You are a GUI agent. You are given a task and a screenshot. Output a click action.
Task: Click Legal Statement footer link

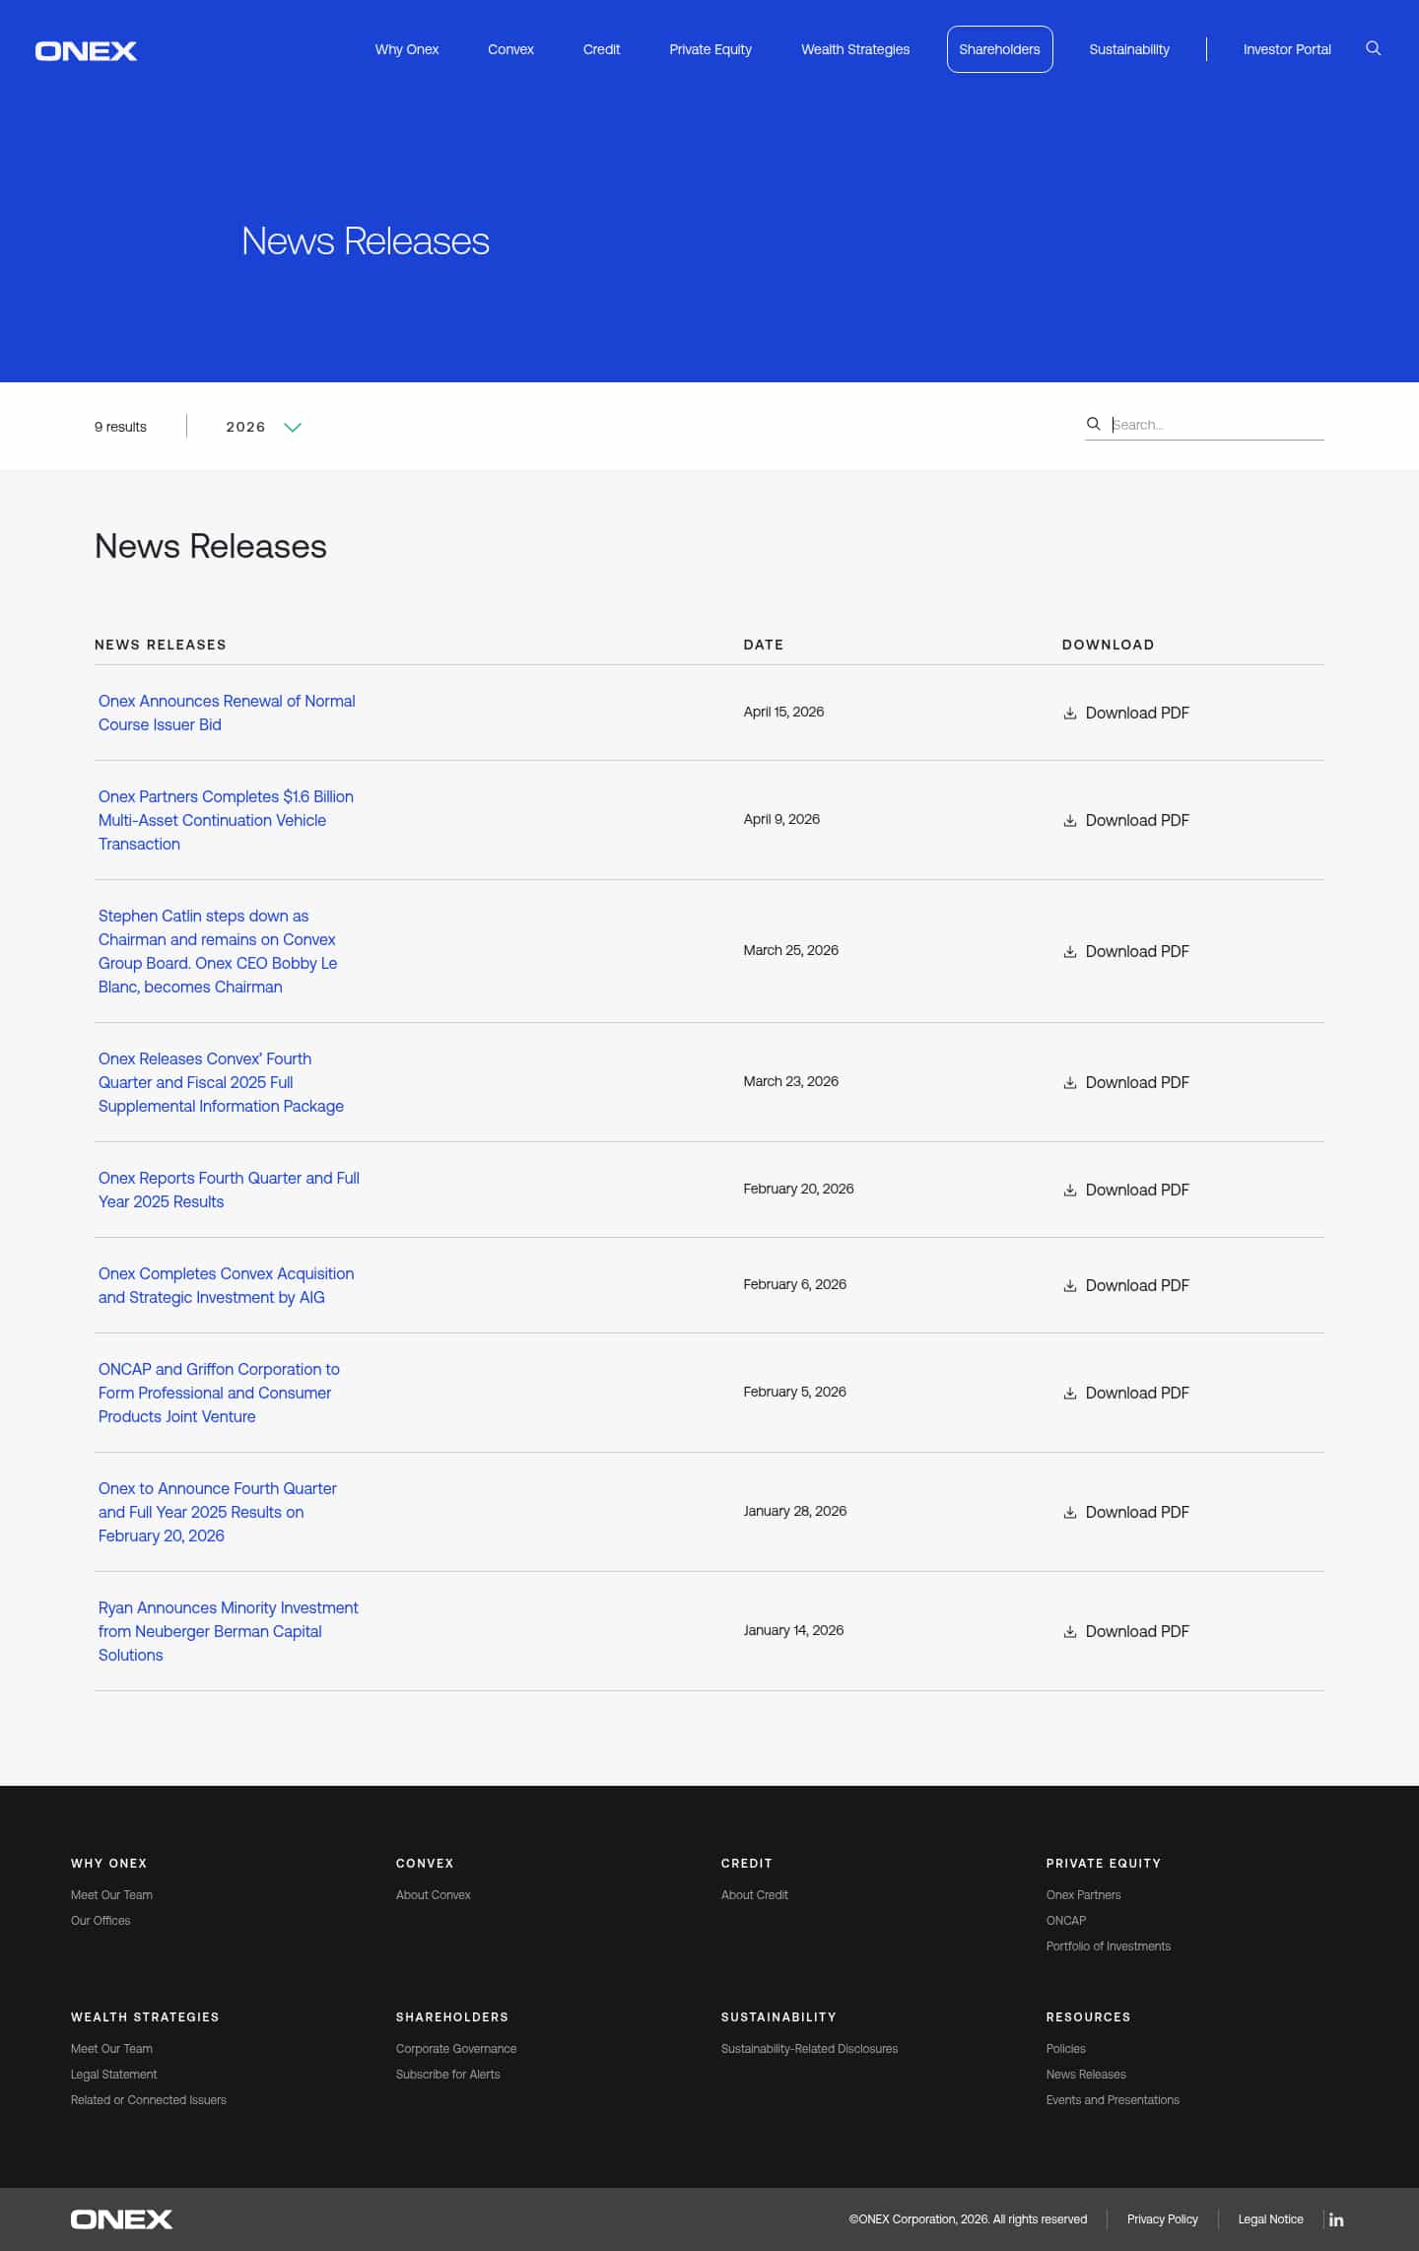click(x=114, y=2075)
